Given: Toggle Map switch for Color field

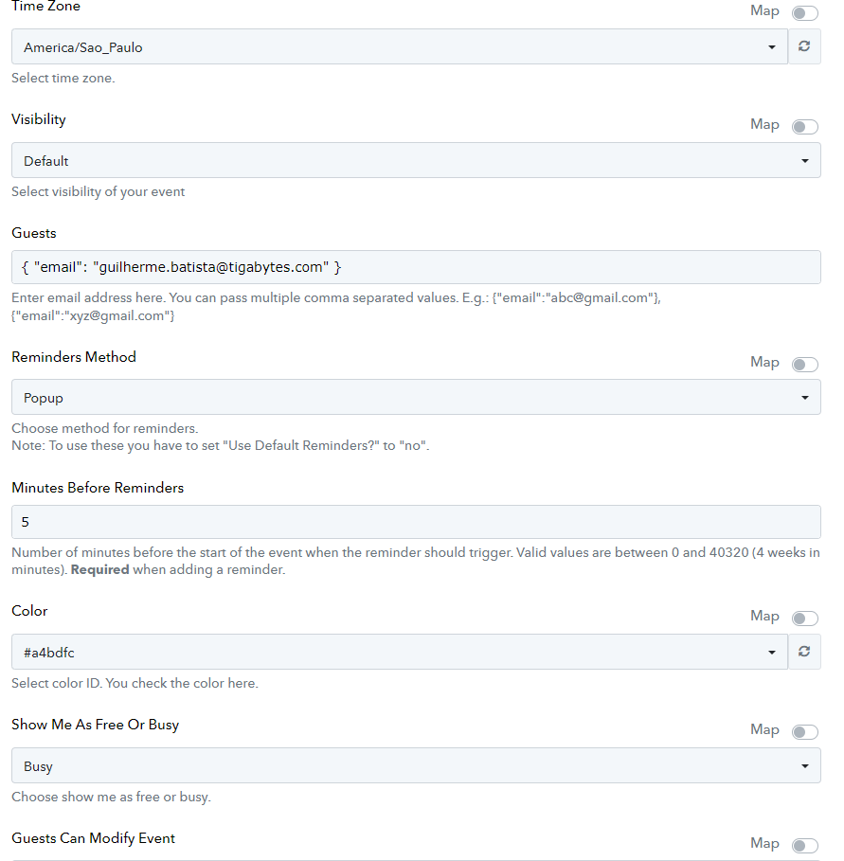Looking at the screenshot, I should pyautogui.click(x=805, y=619).
